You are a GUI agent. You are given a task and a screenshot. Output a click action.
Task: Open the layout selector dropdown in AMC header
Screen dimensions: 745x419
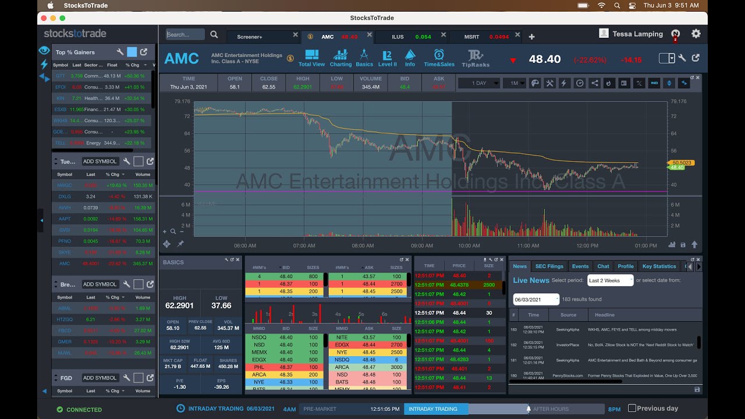tap(667, 58)
